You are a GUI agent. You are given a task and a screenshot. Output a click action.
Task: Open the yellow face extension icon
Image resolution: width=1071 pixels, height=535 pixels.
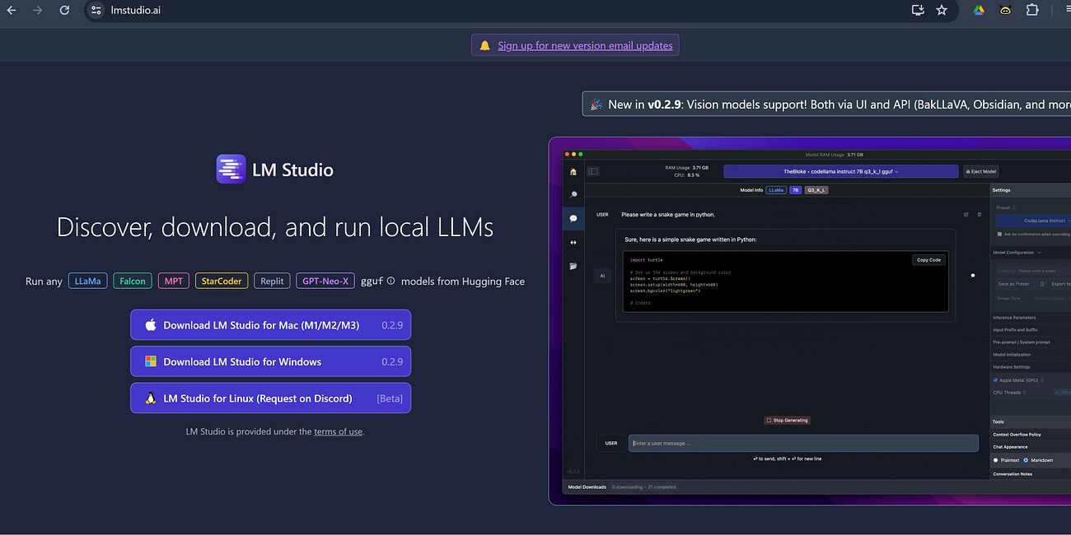click(x=1005, y=11)
